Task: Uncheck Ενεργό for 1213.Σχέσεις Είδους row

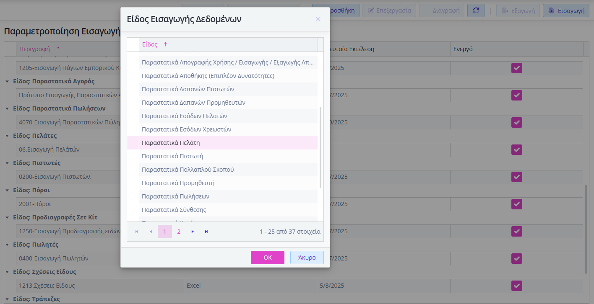Action: [x=516, y=286]
